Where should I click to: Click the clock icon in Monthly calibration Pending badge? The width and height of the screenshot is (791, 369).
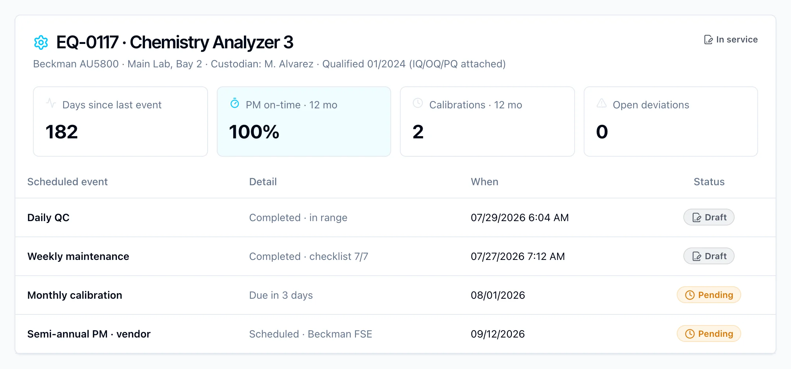690,295
